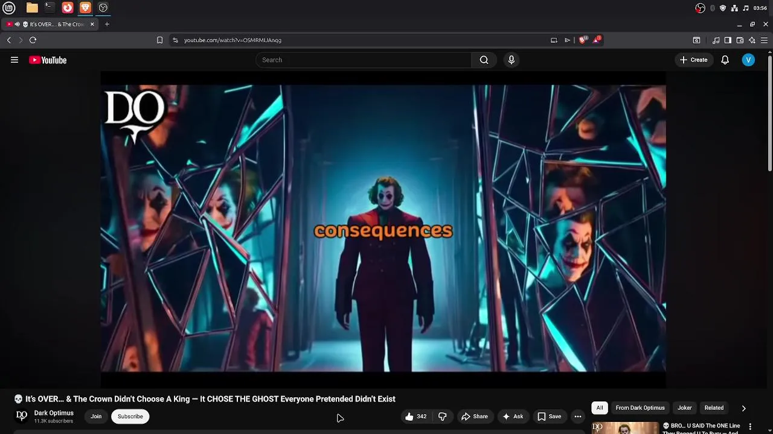773x434 pixels.
Task: Open network connections tray icon
Action: click(734, 8)
